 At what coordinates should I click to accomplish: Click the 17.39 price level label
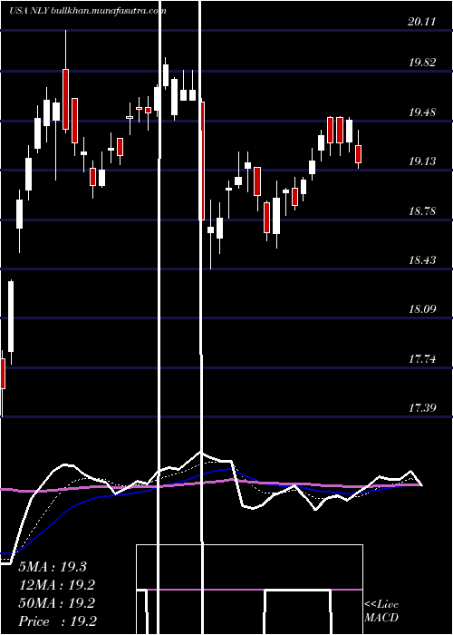[422, 408]
